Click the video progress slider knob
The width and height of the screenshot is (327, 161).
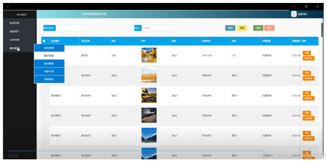[266, 151]
